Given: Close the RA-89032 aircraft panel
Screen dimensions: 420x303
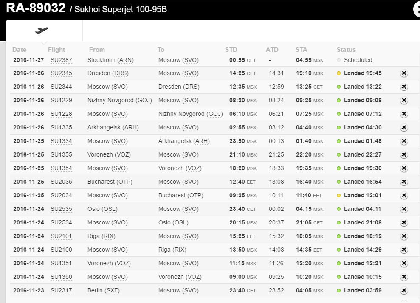Looking at the screenshot, I should [x=417, y=10].
